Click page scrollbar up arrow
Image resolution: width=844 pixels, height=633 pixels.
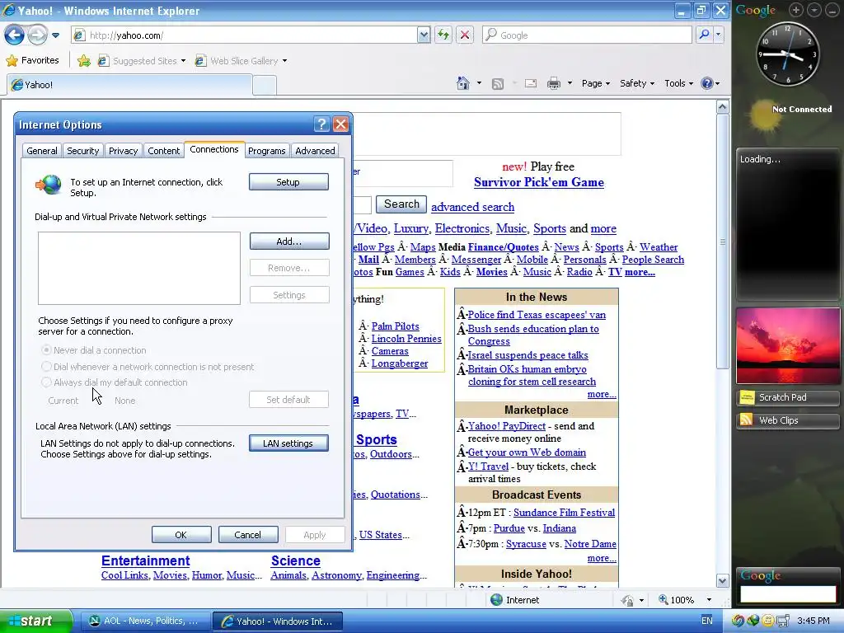[x=722, y=106]
